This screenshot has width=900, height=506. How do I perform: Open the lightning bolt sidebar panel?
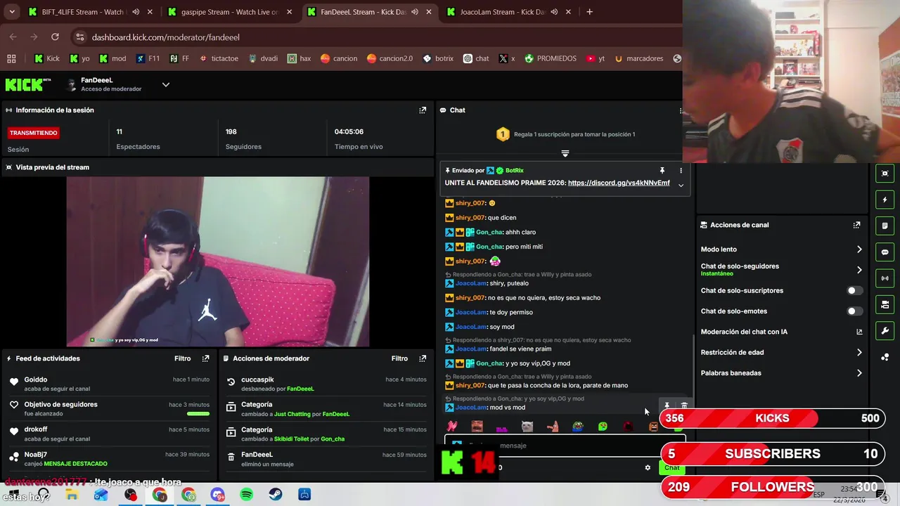coord(885,200)
